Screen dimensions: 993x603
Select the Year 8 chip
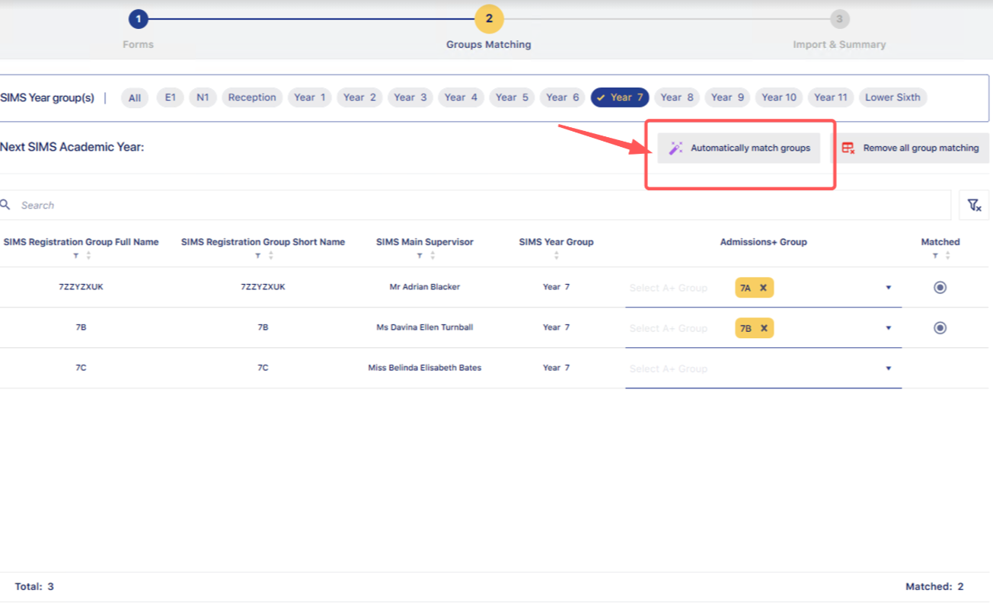(677, 97)
